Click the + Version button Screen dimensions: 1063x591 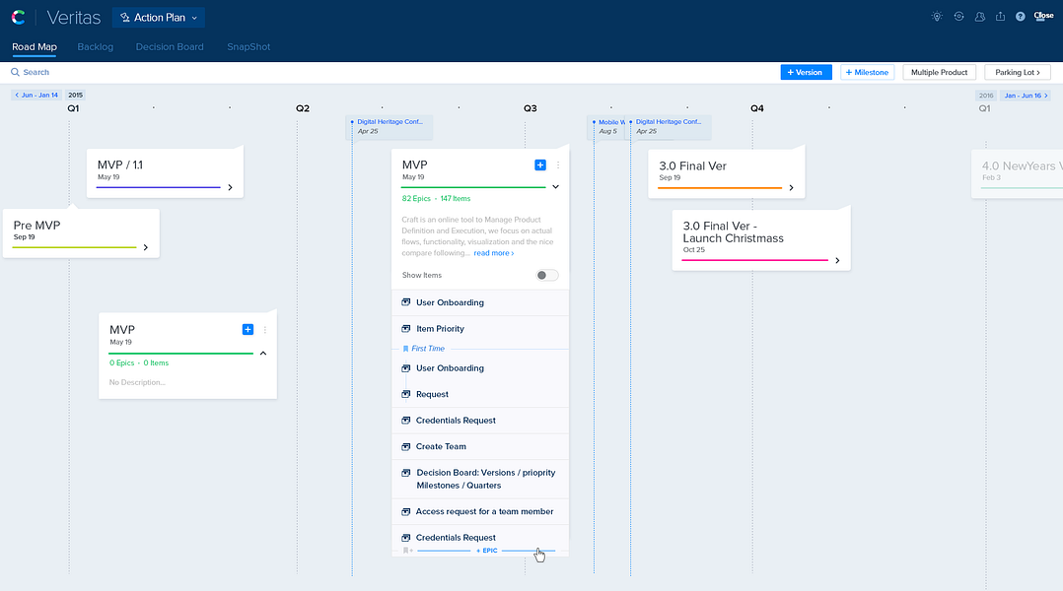[x=806, y=73]
